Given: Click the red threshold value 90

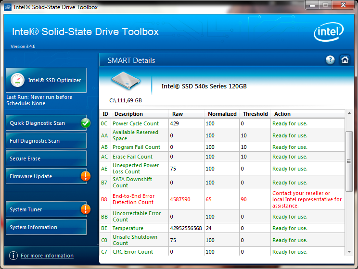Looking at the screenshot, I should [243, 199].
